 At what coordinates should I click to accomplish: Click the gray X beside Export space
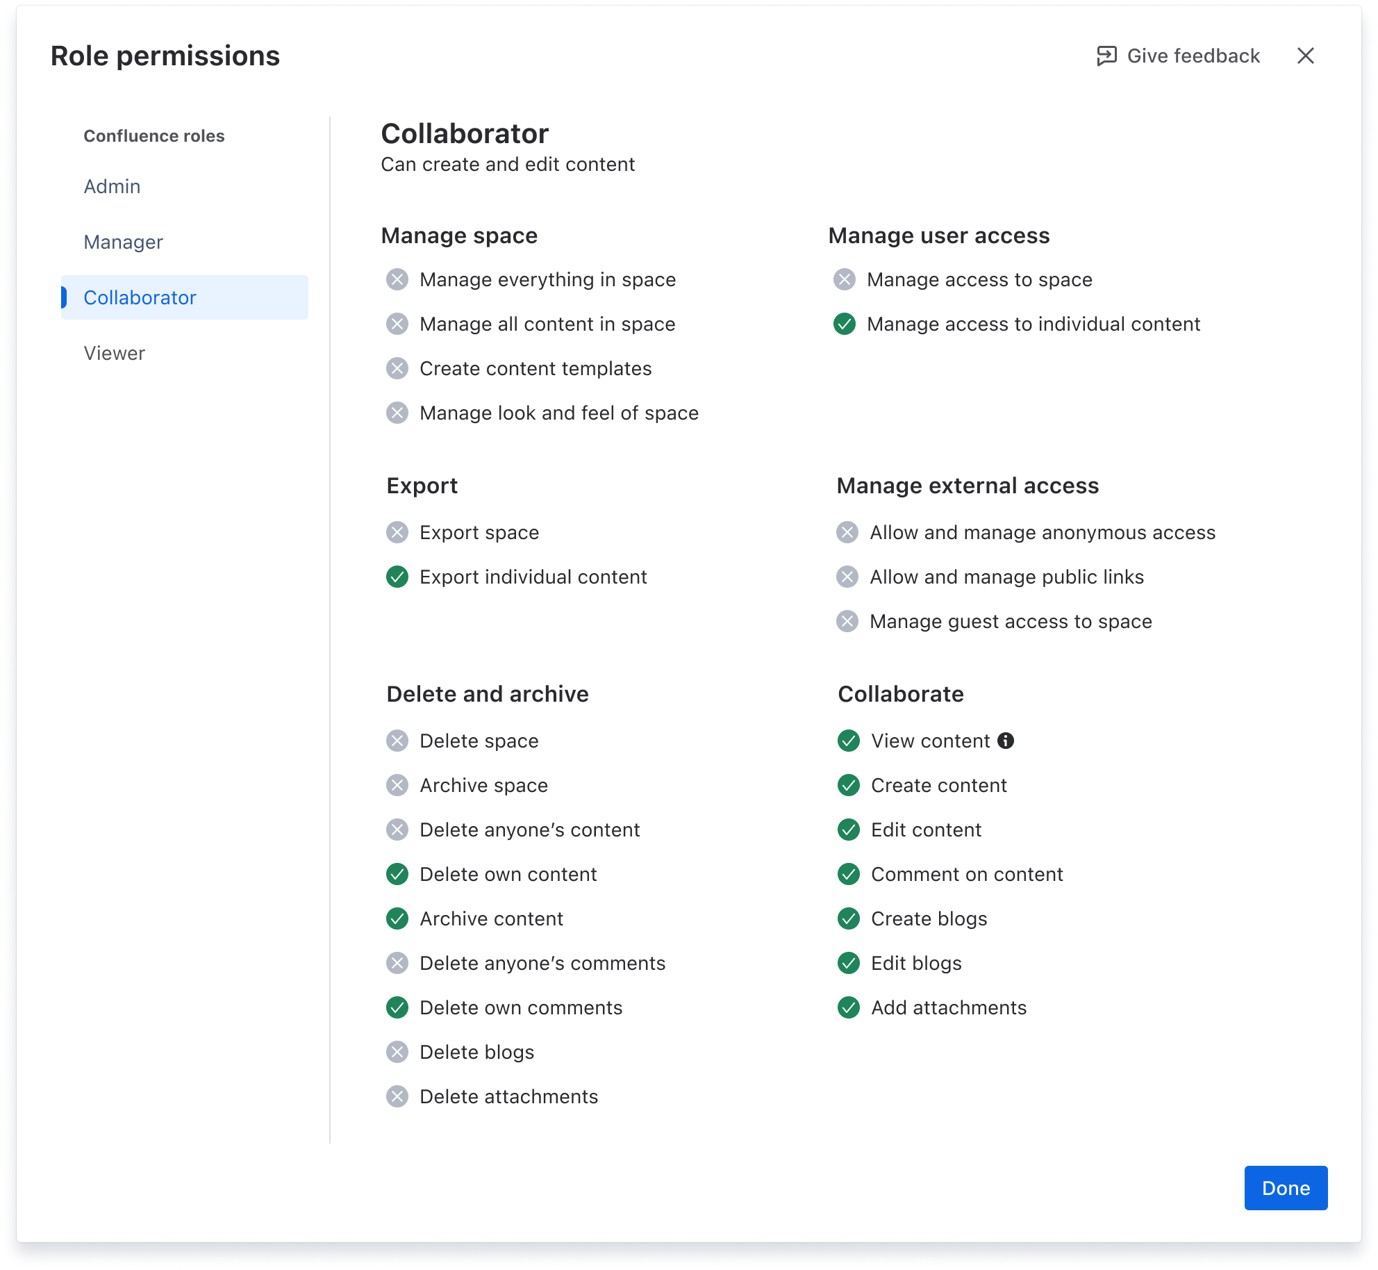397,532
